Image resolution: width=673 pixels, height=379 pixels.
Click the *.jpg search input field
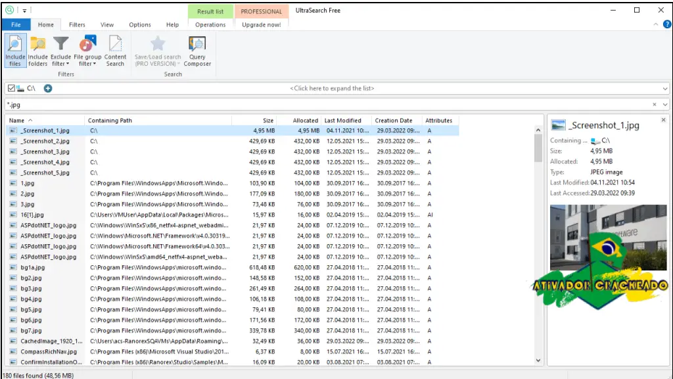coord(329,105)
